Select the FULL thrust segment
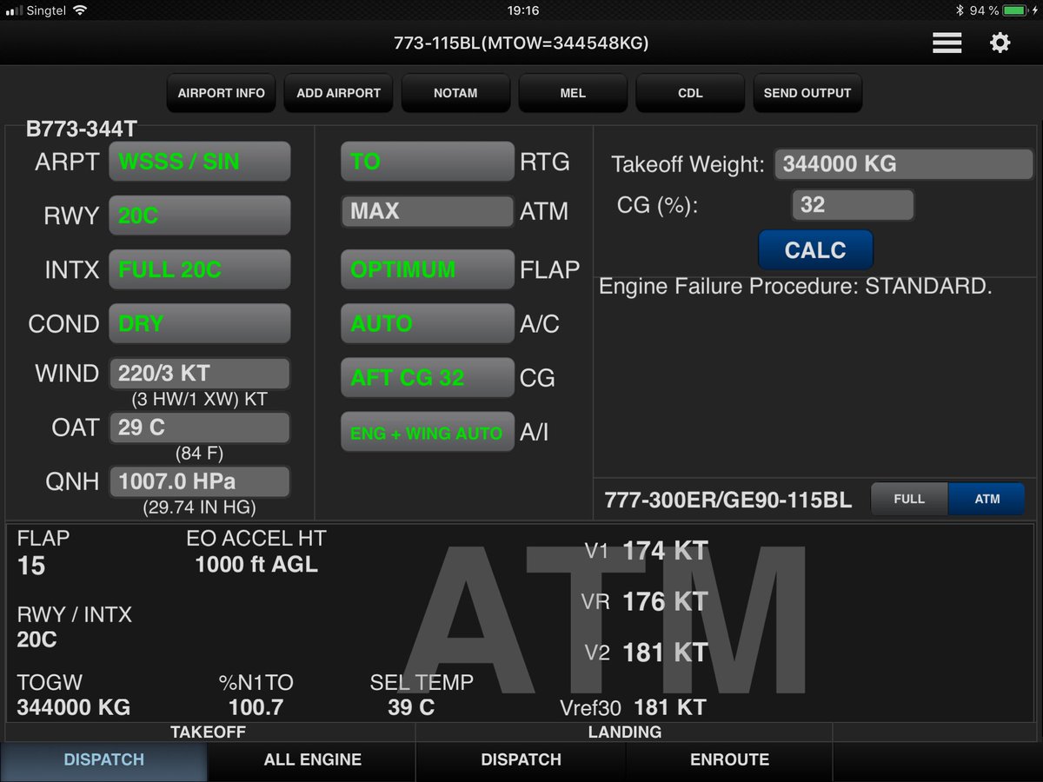 pyautogui.click(x=909, y=499)
